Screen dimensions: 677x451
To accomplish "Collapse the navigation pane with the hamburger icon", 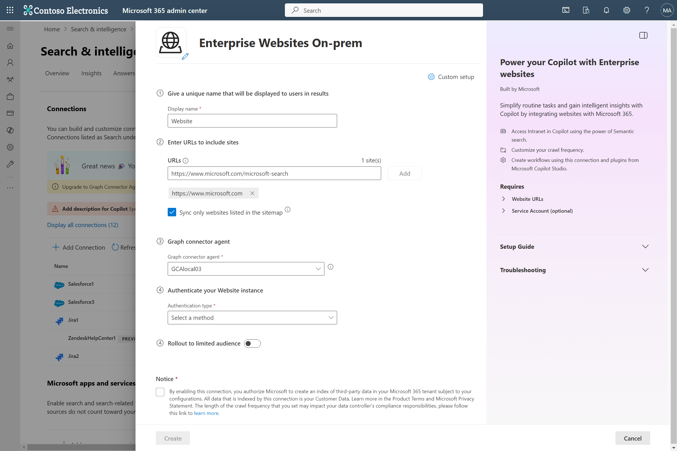I will tap(10, 28).
